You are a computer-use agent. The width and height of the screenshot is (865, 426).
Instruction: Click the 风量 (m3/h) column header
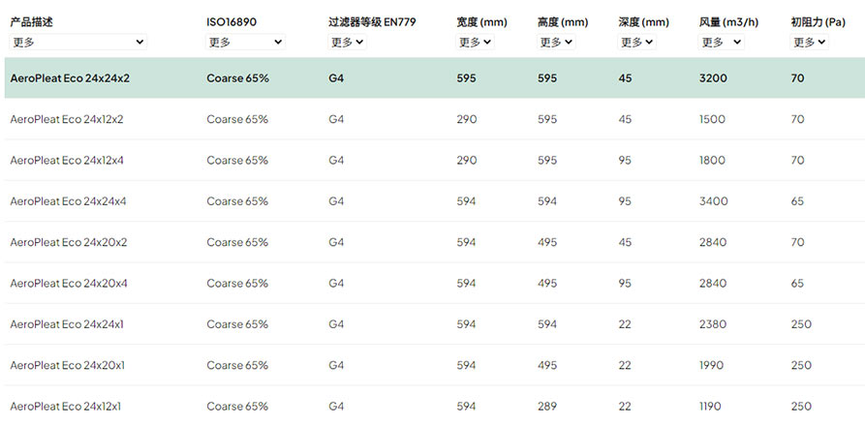[728, 22]
